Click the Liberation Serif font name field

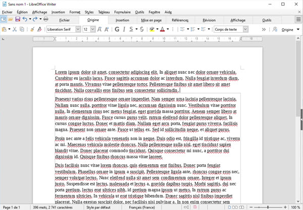pos(61,29)
